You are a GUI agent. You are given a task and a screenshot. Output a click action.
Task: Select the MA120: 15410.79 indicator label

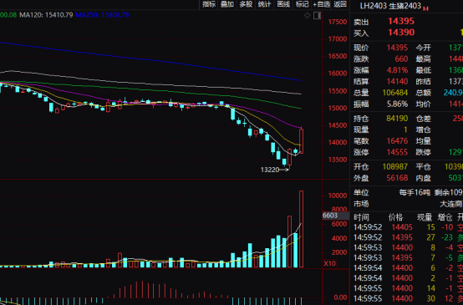coord(46,15)
